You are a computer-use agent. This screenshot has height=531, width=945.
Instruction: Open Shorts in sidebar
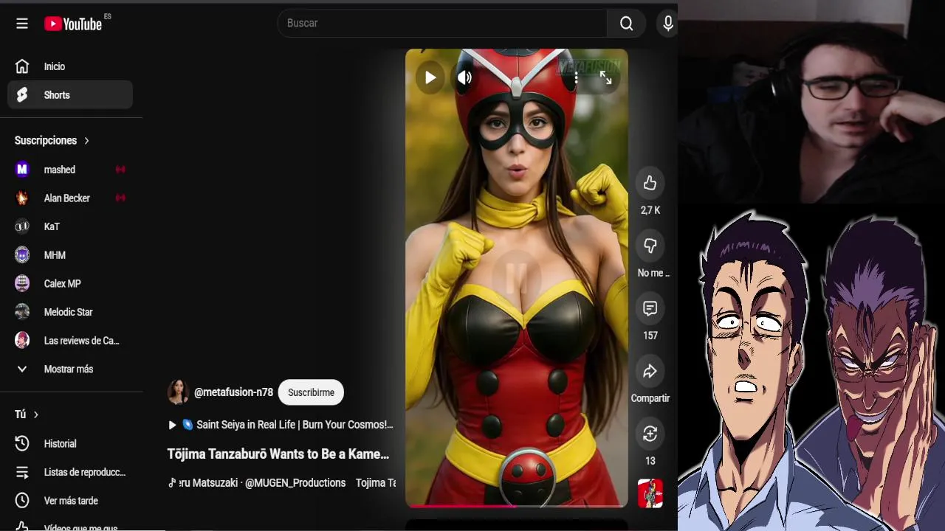point(70,95)
